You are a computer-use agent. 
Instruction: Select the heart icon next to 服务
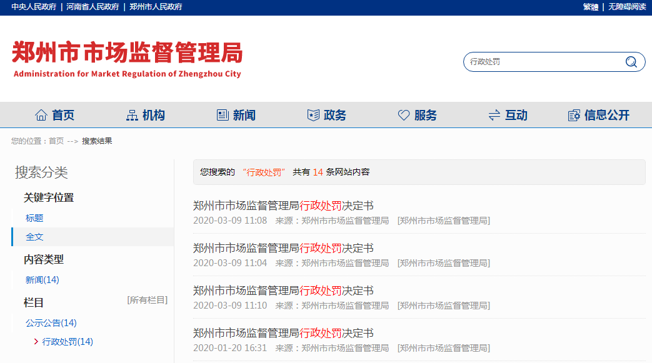click(x=403, y=114)
